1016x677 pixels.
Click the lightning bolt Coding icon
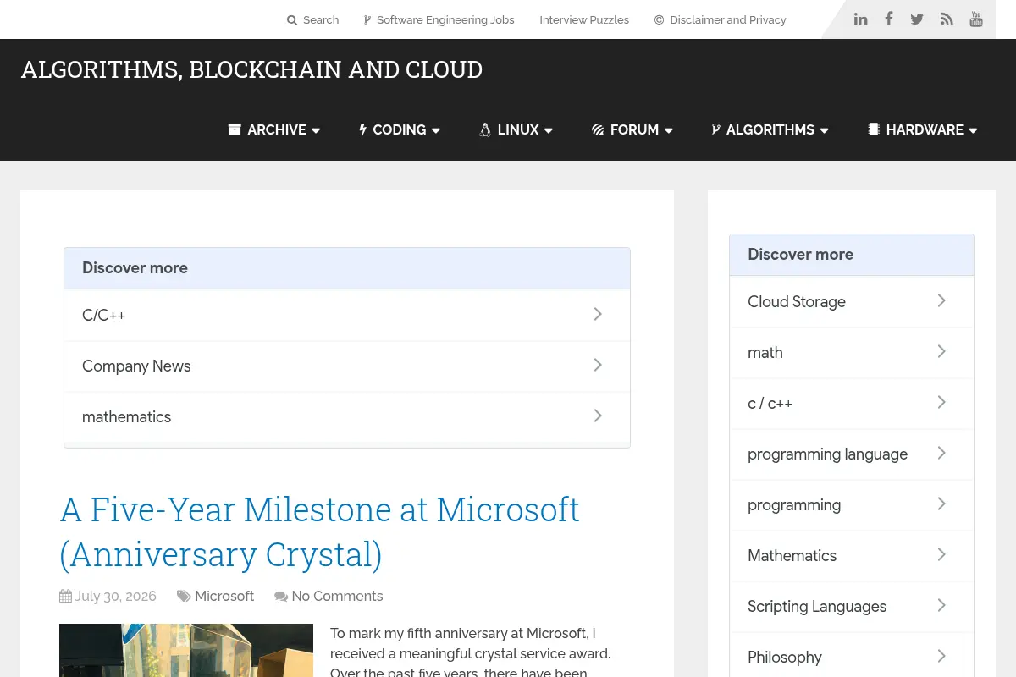363,129
